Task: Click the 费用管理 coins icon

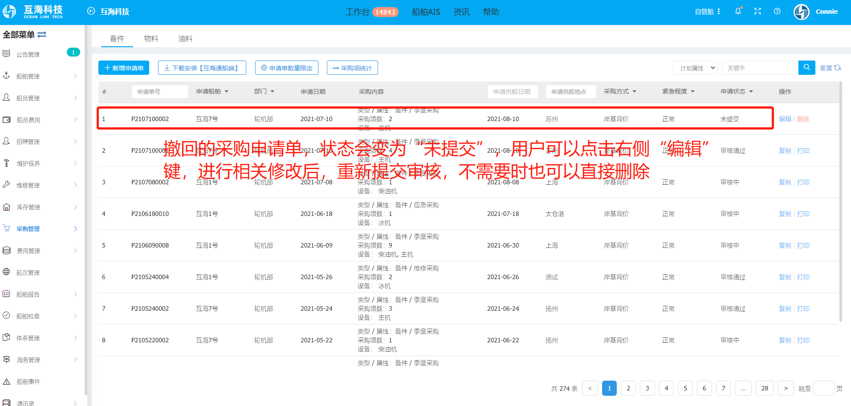Action: 7,250
